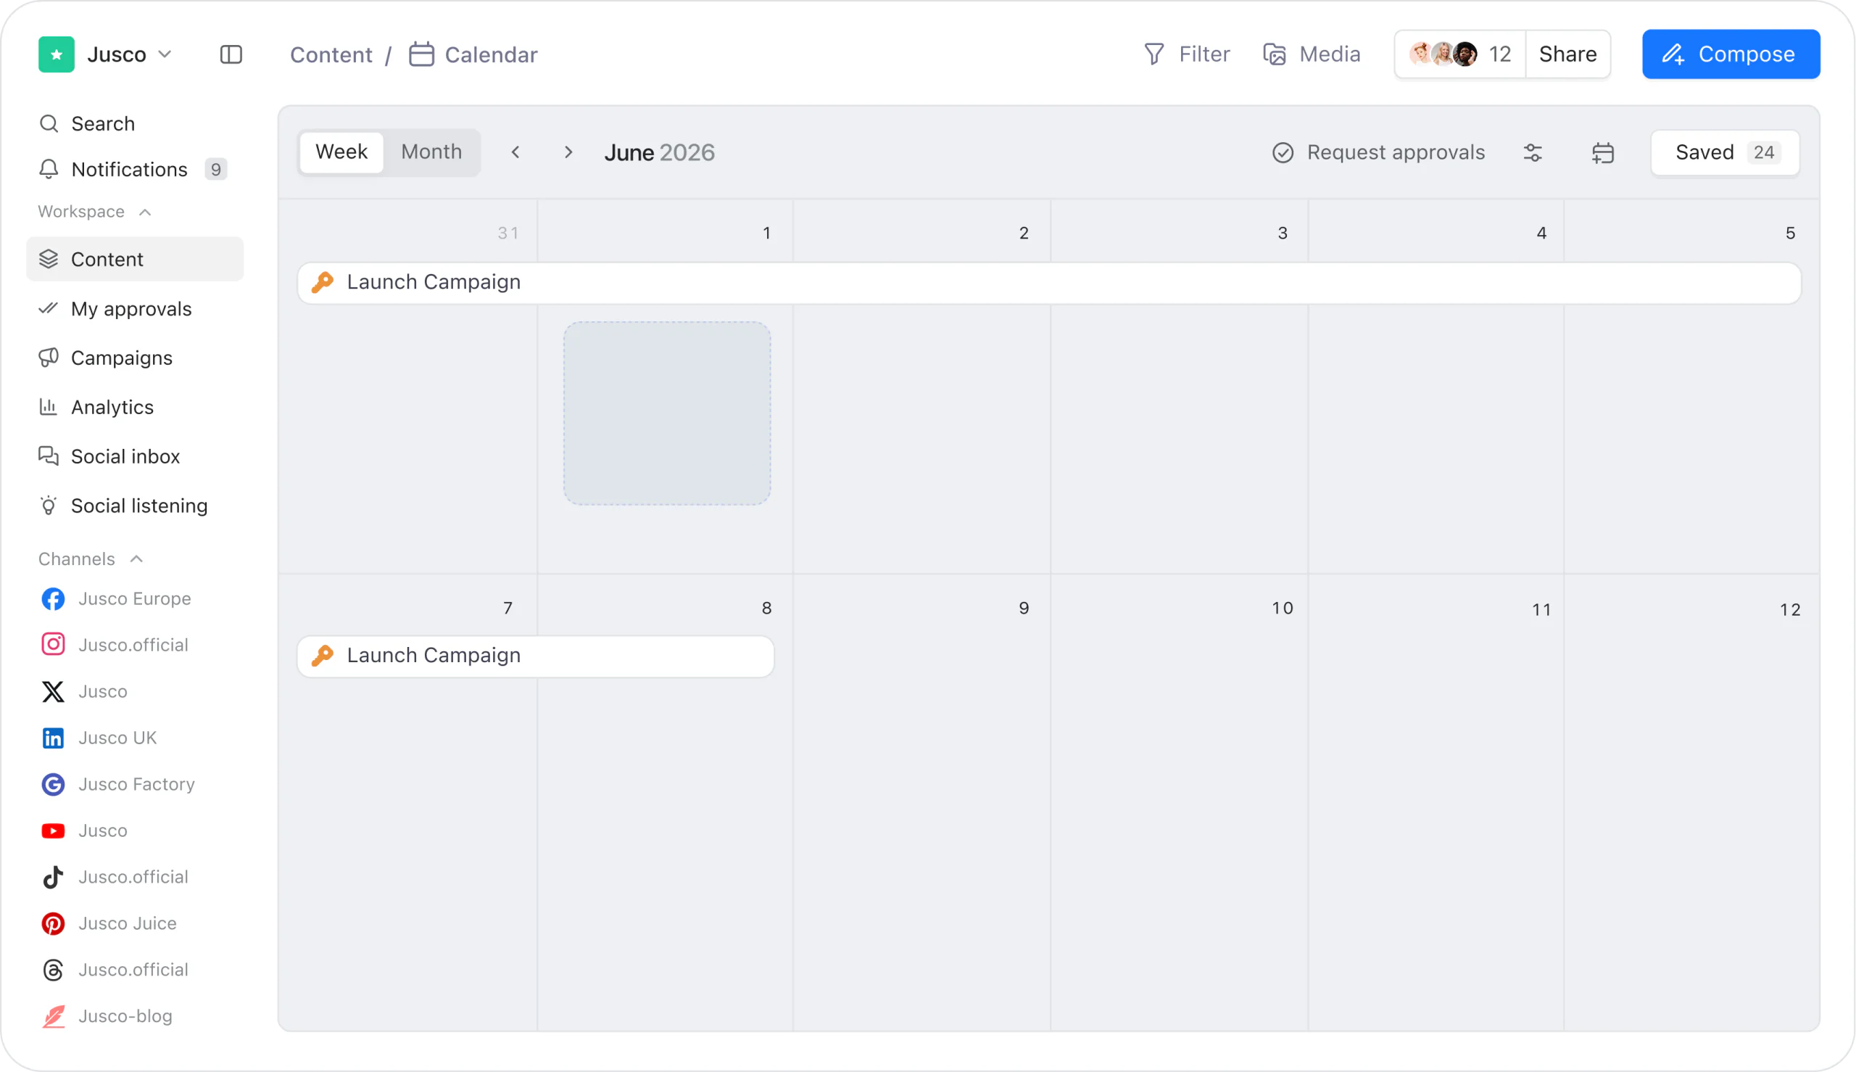Screen dimensions: 1856x1072
Task: Open the Filter option
Action: click(x=1186, y=54)
